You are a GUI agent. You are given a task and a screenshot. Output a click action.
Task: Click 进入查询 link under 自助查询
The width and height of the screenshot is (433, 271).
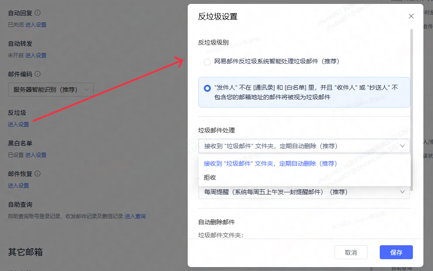[x=135, y=216]
